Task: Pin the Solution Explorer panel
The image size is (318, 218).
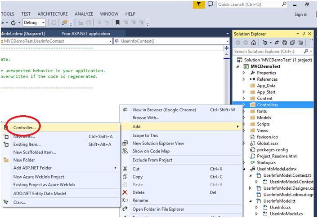Action: pos(304,34)
